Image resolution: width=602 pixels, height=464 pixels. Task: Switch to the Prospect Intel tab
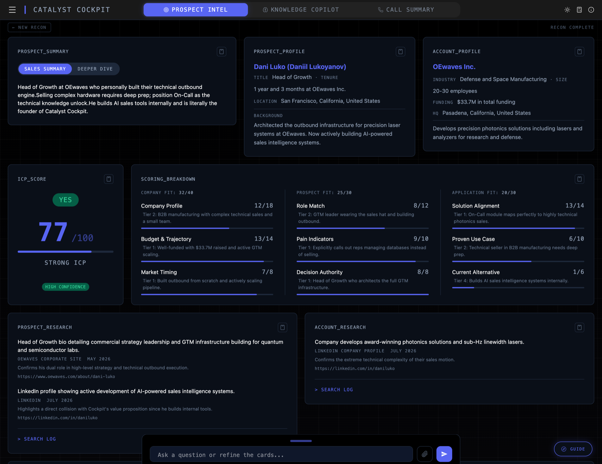pyautogui.click(x=196, y=10)
